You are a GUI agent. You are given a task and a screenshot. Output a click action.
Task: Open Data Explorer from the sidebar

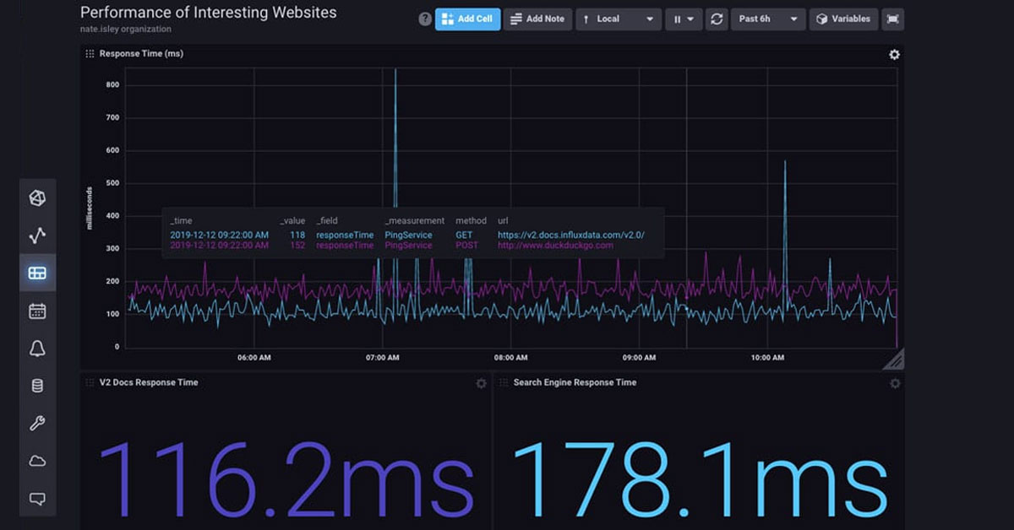[x=37, y=235]
